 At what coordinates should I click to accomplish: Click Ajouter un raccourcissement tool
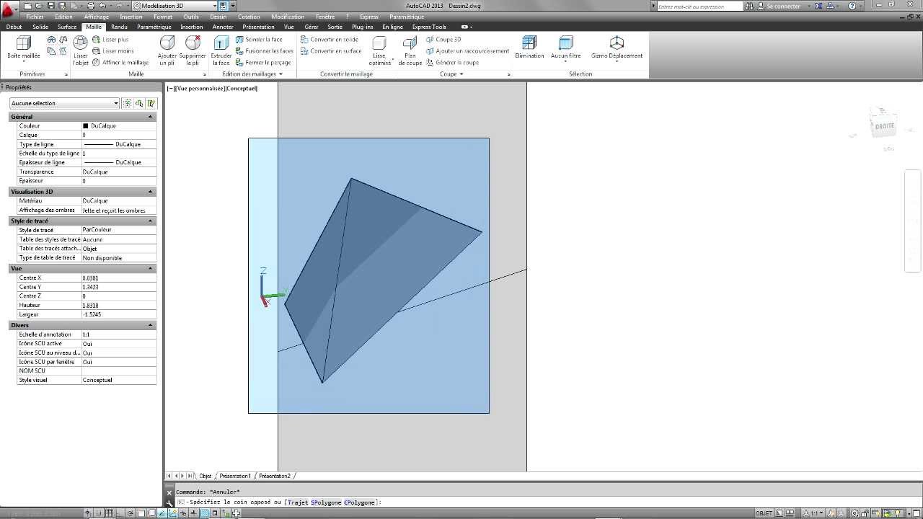(467, 51)
